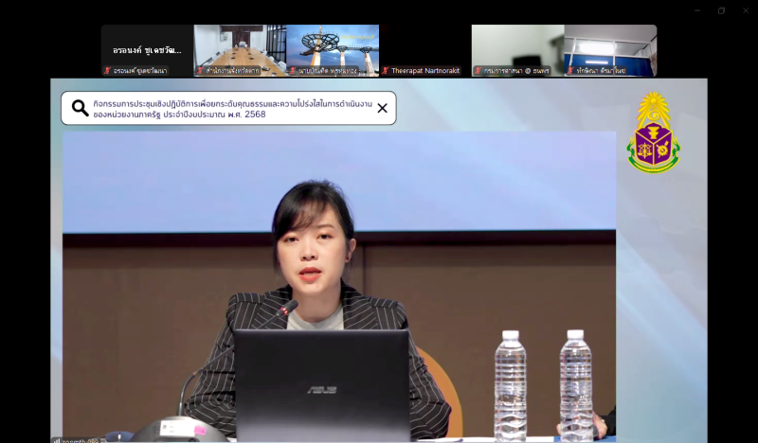
Task: Select the กรมการศาสนา participant video tile
Action: click(517, 47)
